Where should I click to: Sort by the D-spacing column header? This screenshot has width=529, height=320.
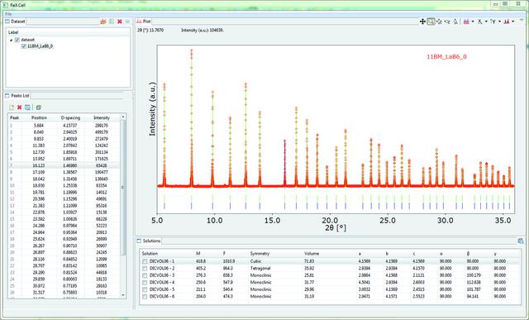[x=70, y=117]
